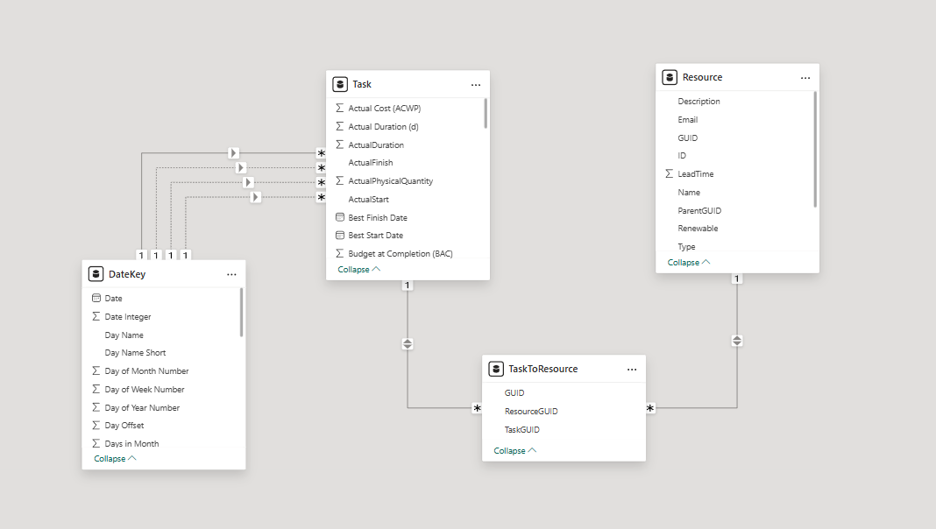Click the Resource table header icon
The height and width of the screenshot is (529, 936).
[x=670, y=78]
